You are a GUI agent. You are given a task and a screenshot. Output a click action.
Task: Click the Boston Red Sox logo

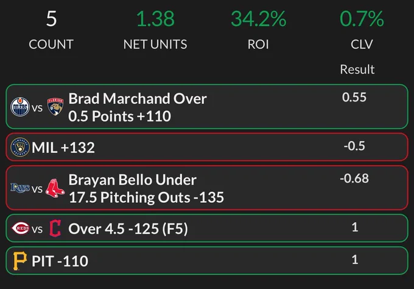[x=55, y=188]
